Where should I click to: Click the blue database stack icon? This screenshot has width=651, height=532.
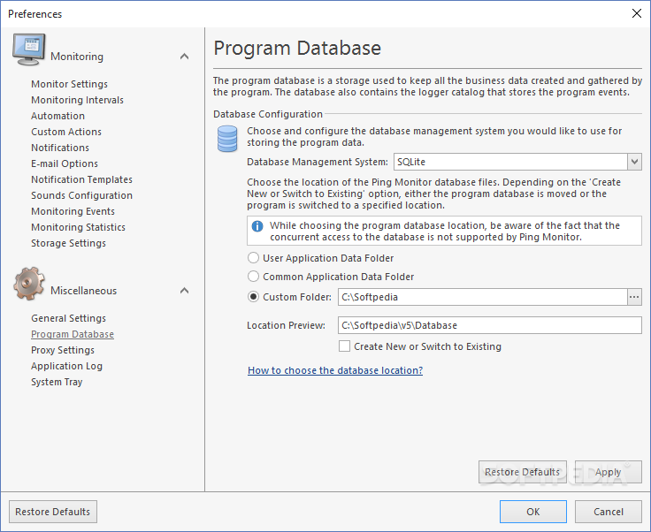click(x=227, y=139)
